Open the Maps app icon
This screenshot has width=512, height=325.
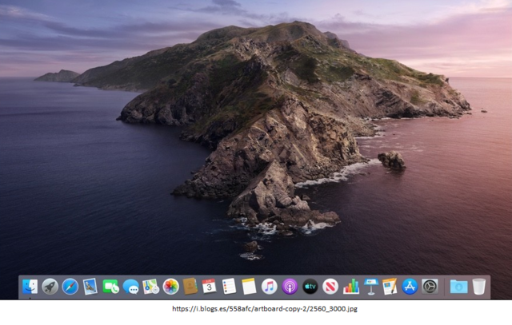coord(151,287)
